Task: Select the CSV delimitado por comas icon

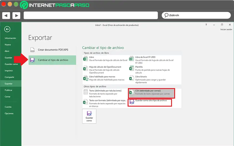Action: point(132,92)
